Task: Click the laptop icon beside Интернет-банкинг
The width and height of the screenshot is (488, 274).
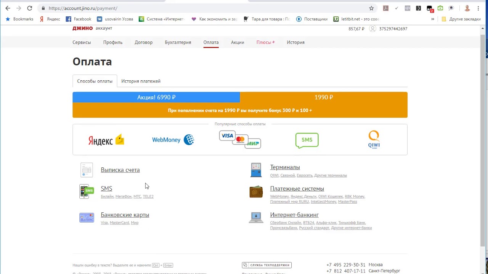Action: tap(256, 217)
